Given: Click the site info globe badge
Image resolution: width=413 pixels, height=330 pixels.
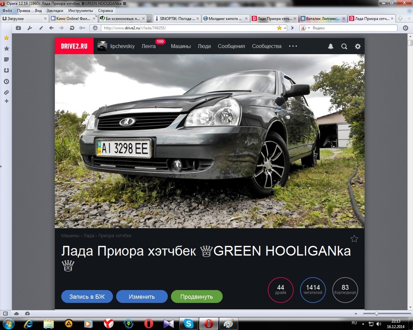Looking at the screenshot, I should 96,28.
